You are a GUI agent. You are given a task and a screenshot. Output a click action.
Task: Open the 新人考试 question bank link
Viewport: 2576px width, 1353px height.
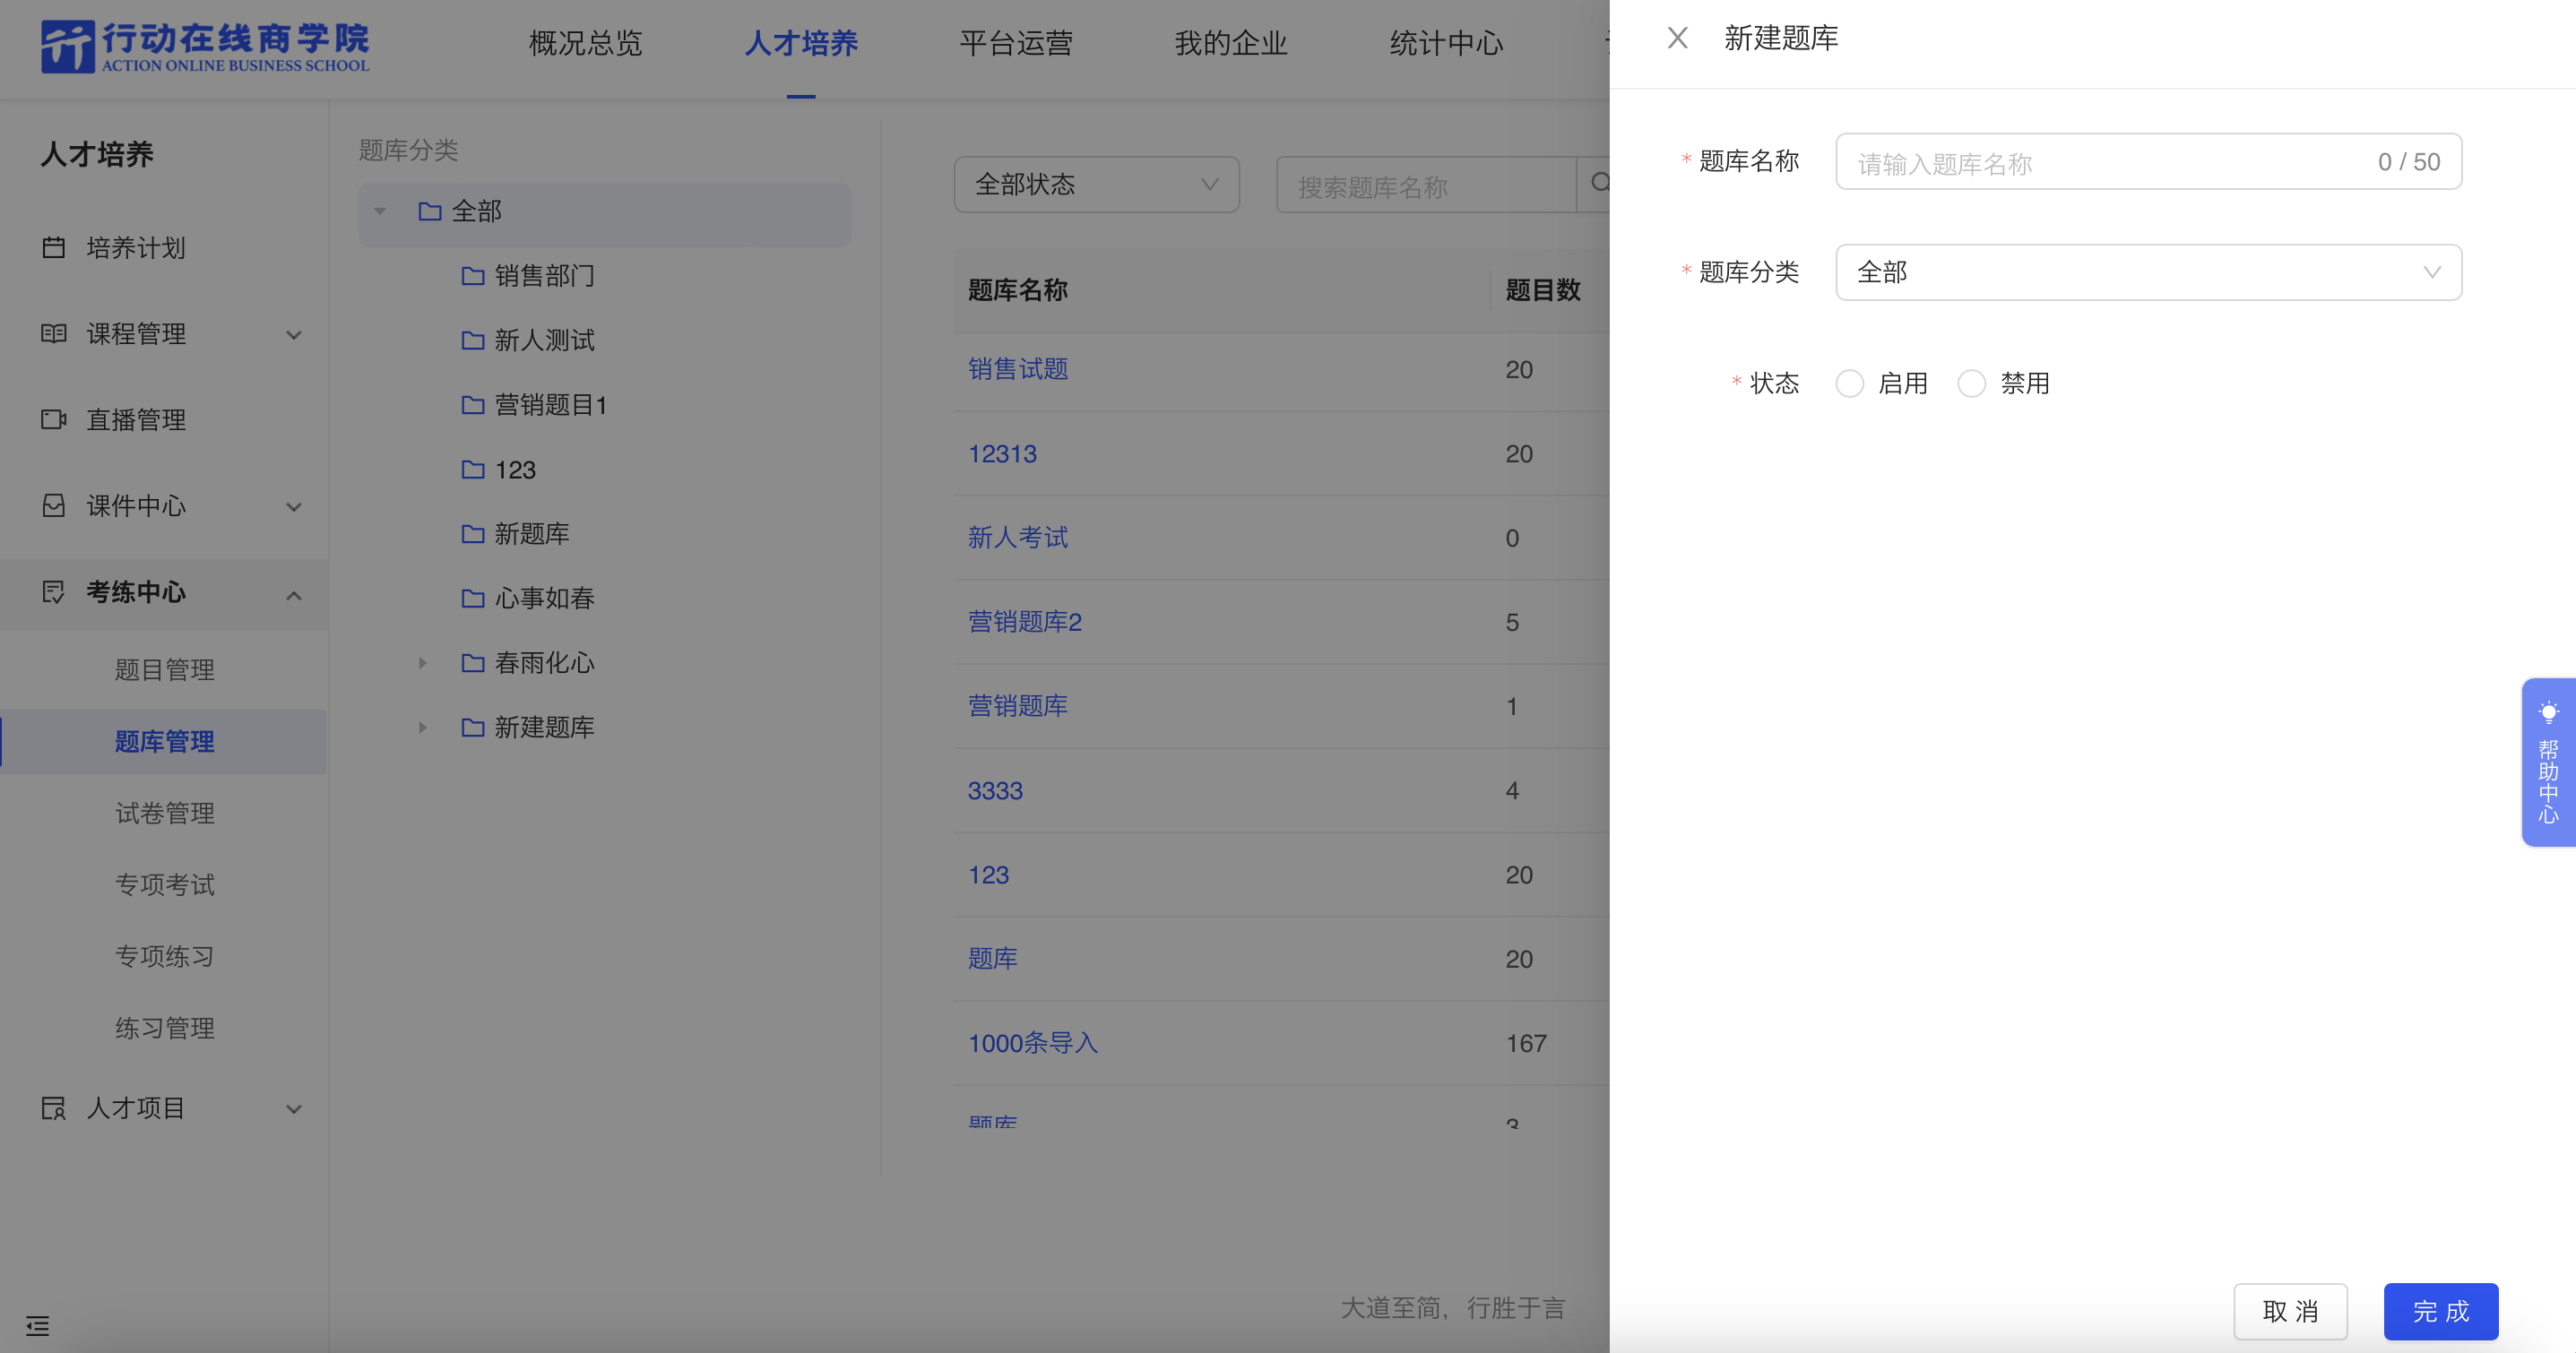tap(1018, 538)
